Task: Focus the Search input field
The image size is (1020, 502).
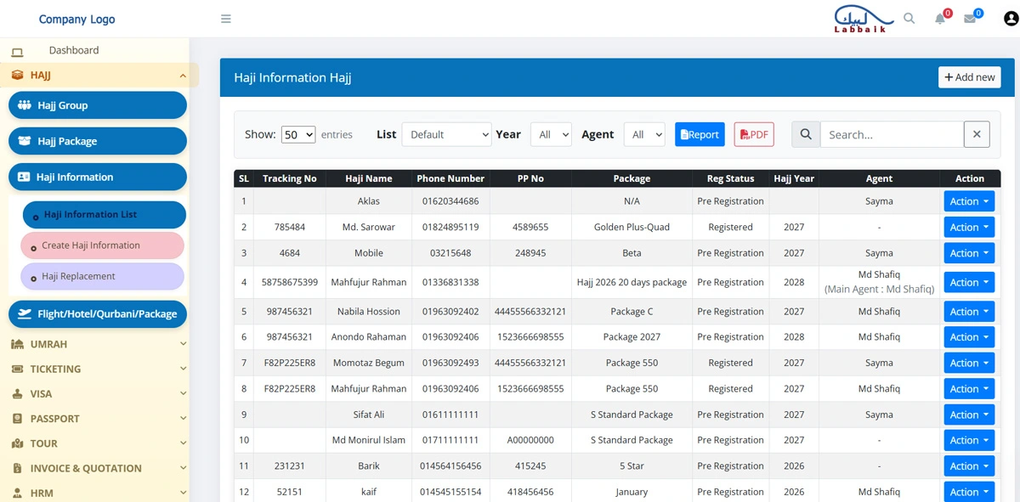Action: coord(892,134)
